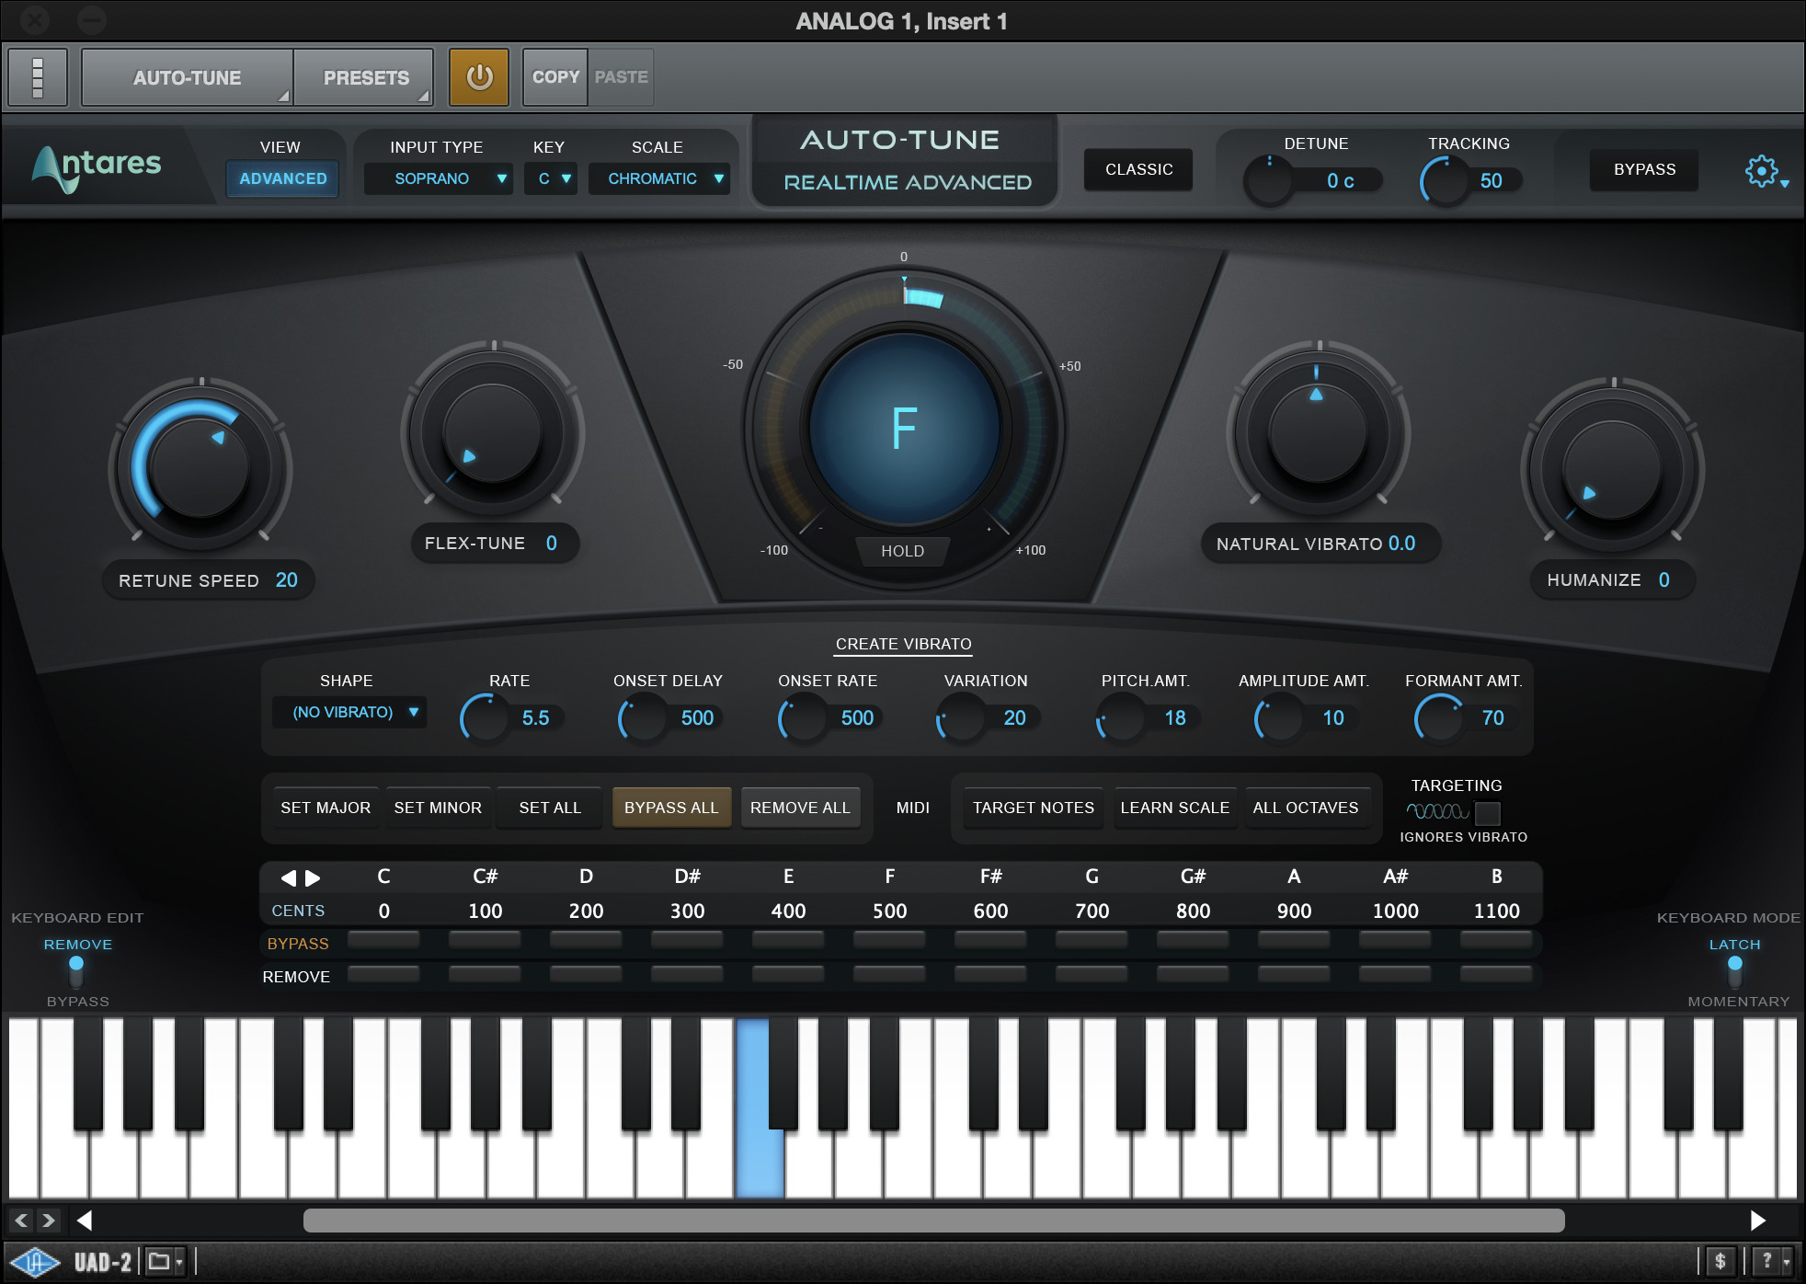Viewport: 1806px width, 1284px height.
Task: Click the three-dot plugin menu handle
Action: 38,77
